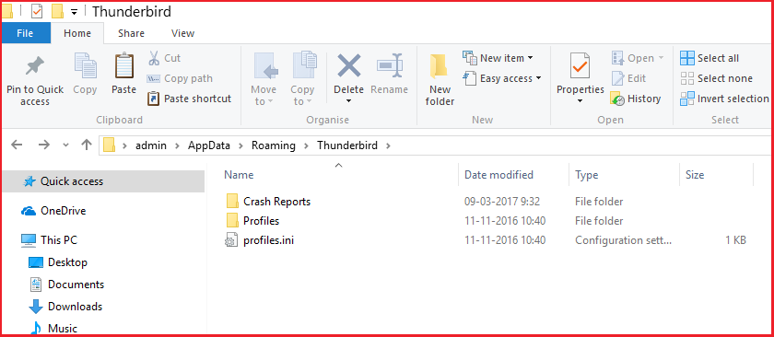The image size is (774, 337).
Task: Click the Copy icon in Clipboard group
Action: pyautogui.click(x=85, y=65)
